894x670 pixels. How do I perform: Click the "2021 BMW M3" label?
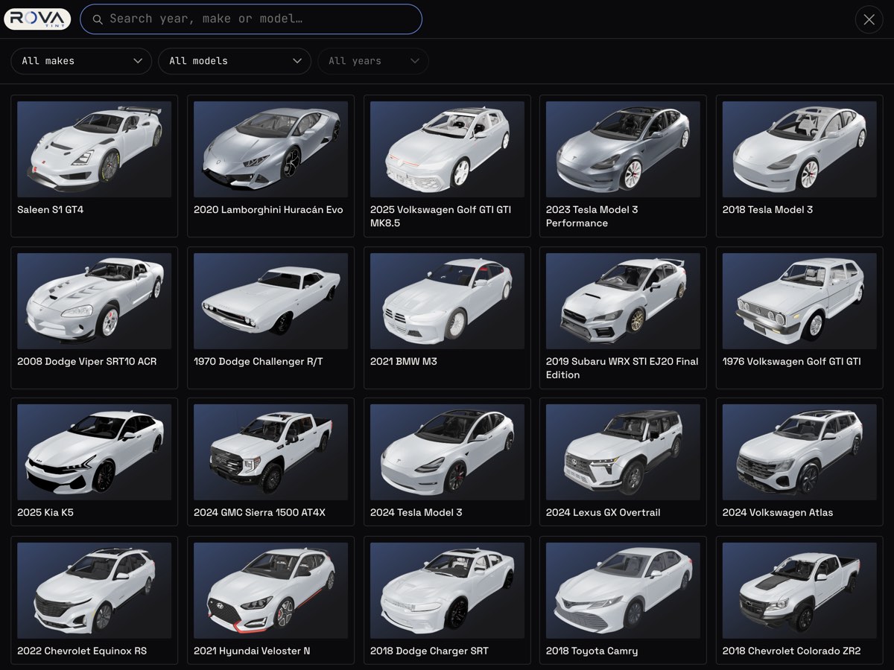[x=404, y=362]
